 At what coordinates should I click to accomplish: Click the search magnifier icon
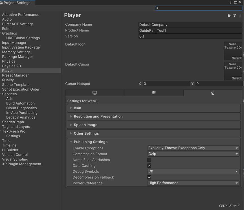point(157,8)
